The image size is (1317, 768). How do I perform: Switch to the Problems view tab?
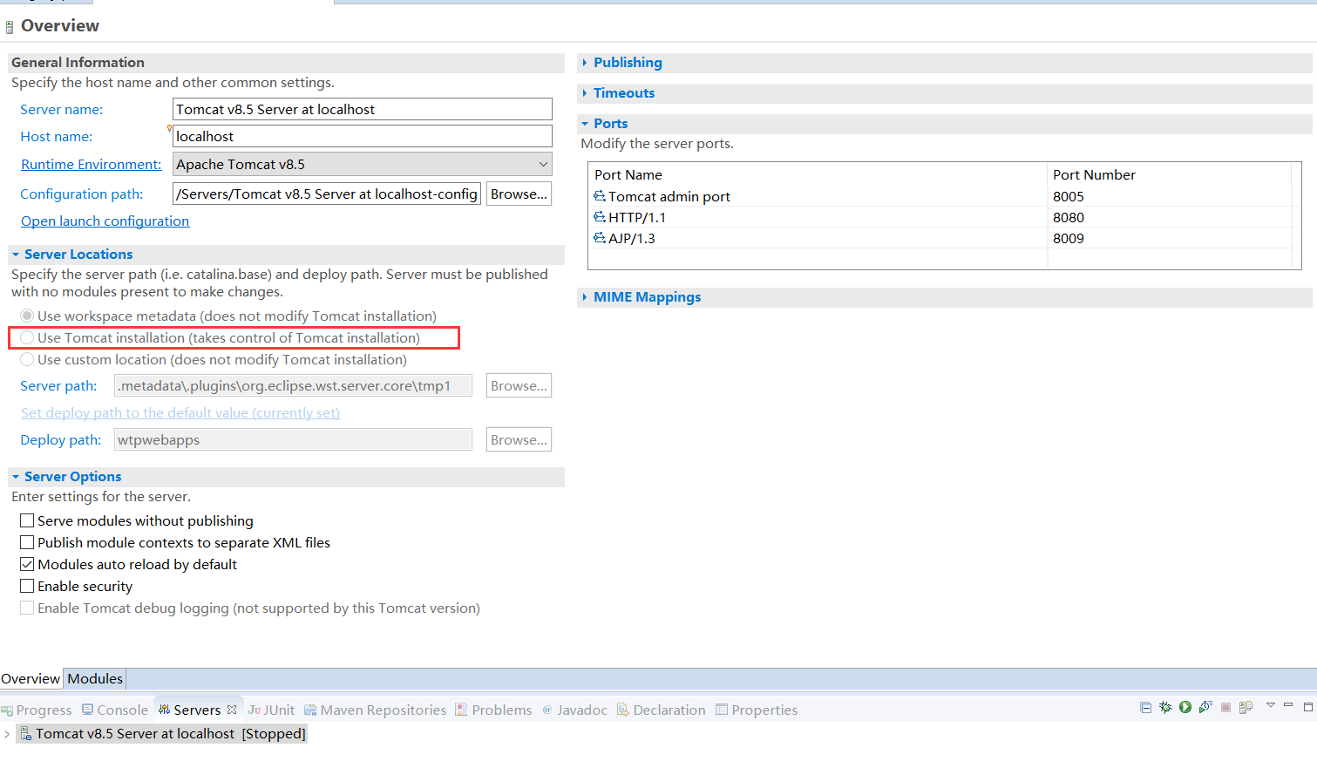pos(493,710)
